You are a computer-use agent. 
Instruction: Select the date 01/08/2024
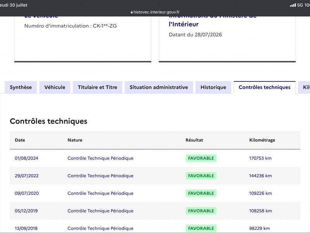26,158
